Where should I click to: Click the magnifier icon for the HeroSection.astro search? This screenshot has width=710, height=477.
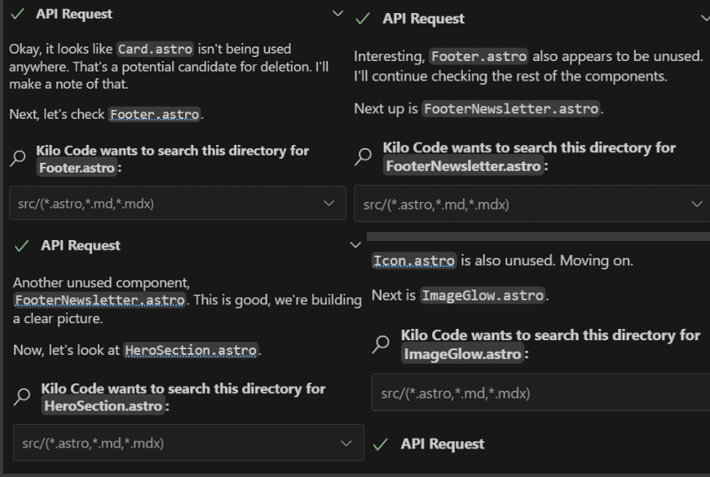pyautogui.click(x=23, y=397)
